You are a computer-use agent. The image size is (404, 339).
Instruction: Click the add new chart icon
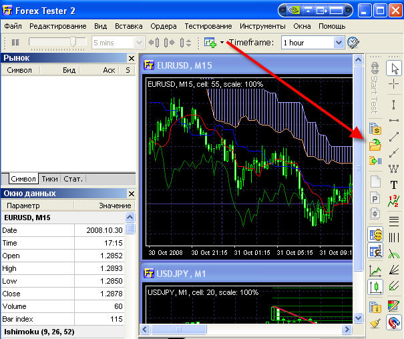point(210,43)
